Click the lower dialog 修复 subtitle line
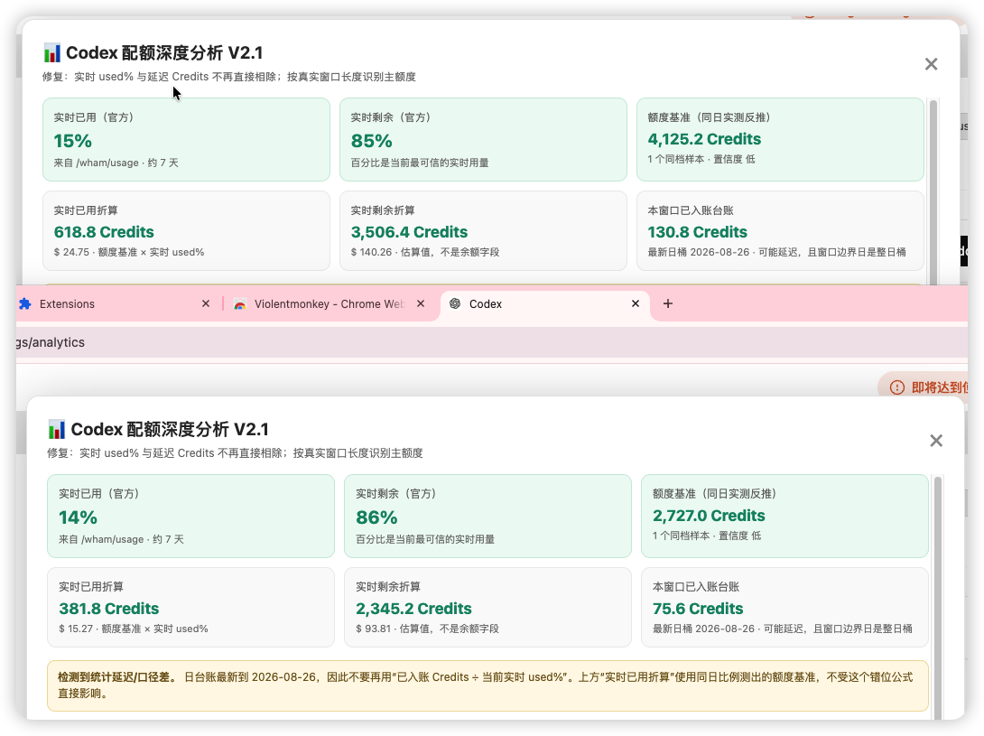984x736 pixels. click(235, 452)
